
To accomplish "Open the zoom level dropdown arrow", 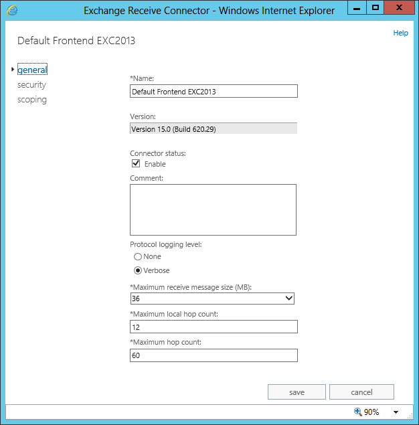I will 396,412.
